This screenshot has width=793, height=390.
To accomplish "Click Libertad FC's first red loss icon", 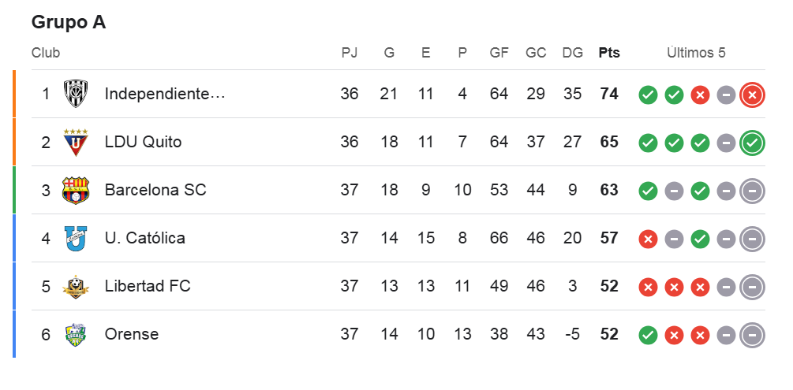I will pyautogui.click(x=648, y=288).
